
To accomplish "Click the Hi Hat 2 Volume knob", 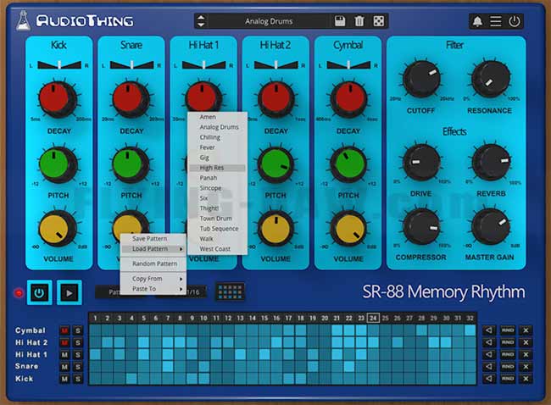I will (275, 229).
